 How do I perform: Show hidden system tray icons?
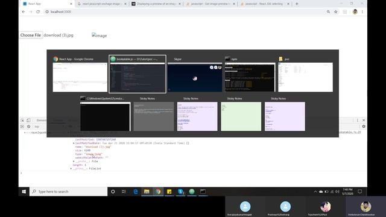[x=315, y=192]
